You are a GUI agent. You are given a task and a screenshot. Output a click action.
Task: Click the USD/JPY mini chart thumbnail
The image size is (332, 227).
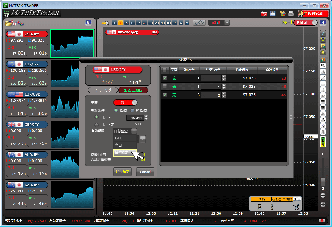[72, 44]
